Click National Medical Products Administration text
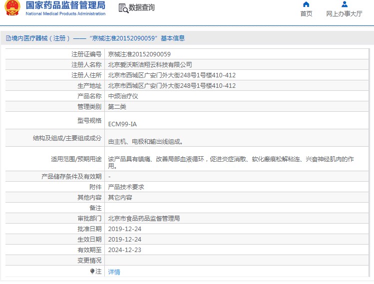This screenshot has width=374, height=284. pyautogui.click(x=65, y=14)
